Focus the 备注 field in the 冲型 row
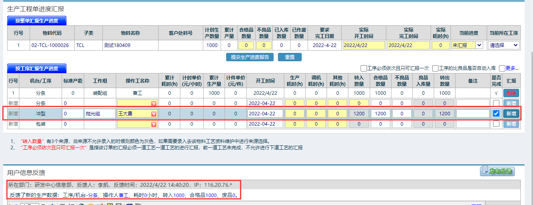This screenshot has height=205, width=533. [x=473, y=114]
